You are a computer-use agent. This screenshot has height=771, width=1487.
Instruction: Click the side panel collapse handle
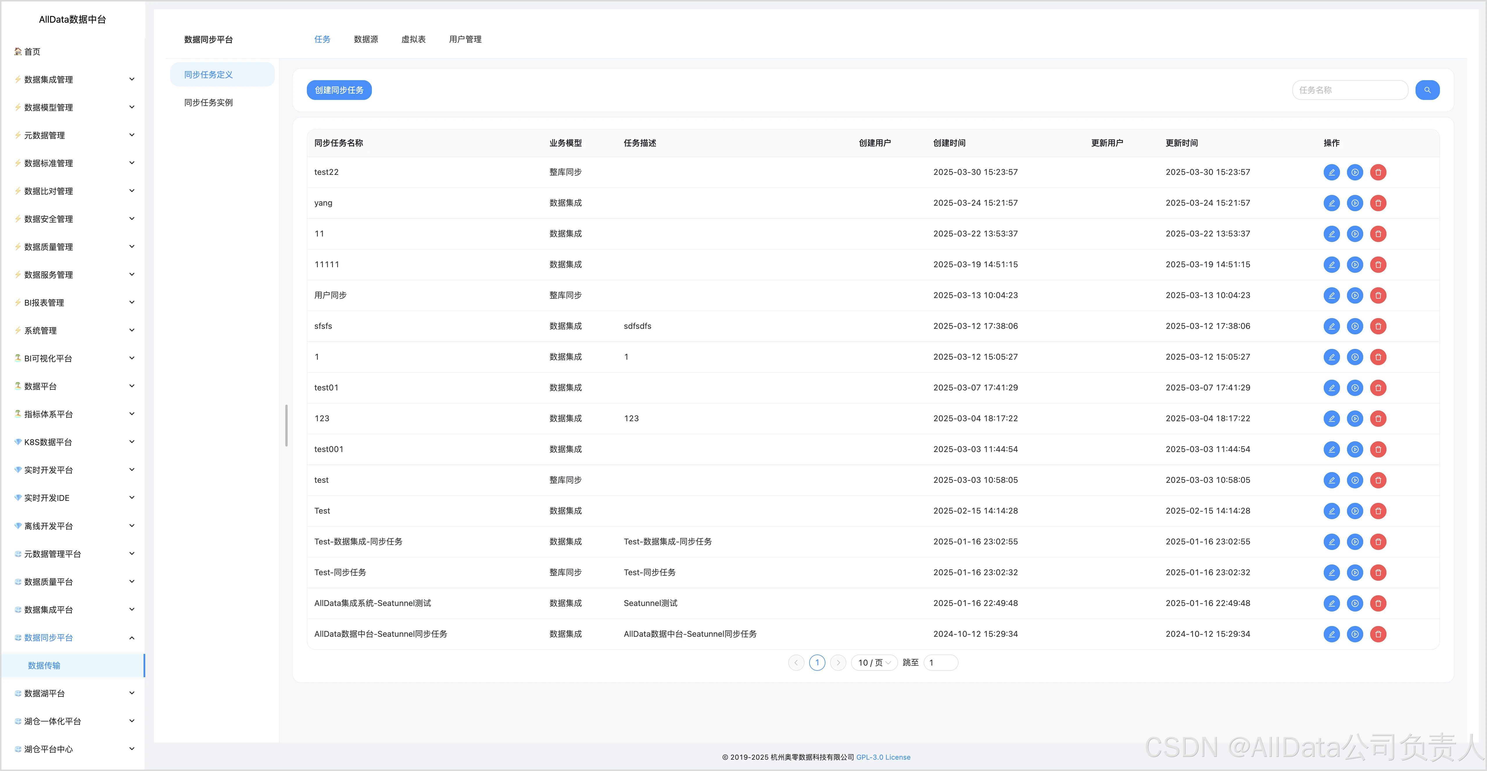[286, 425]
